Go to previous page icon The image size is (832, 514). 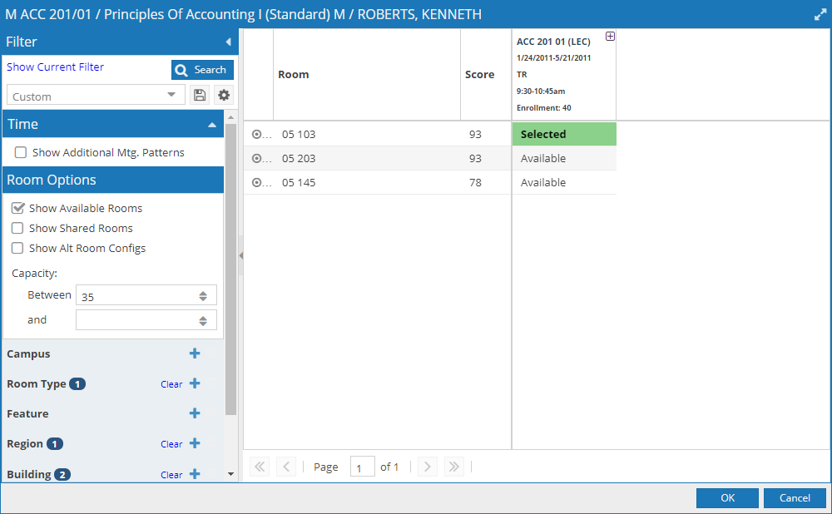(x=286, y=467)
